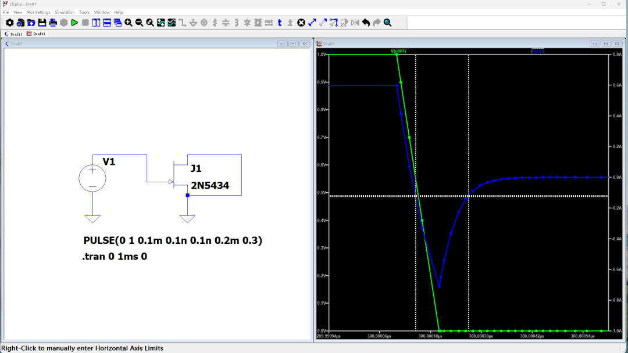Zoom to fit the view
Viewport: 628px width, 353px height.
pos(150,23)
